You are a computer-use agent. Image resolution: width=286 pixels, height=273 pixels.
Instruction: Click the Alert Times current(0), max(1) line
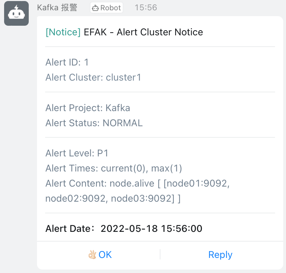[x=114, y=168]
